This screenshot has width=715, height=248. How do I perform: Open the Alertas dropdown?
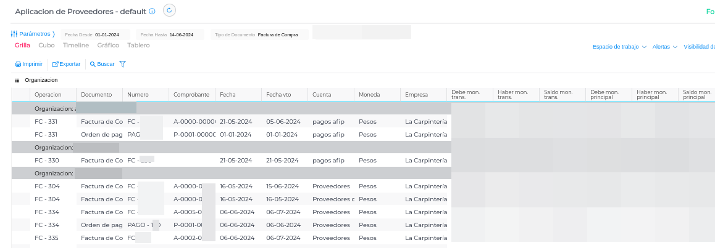pos(664,47)
